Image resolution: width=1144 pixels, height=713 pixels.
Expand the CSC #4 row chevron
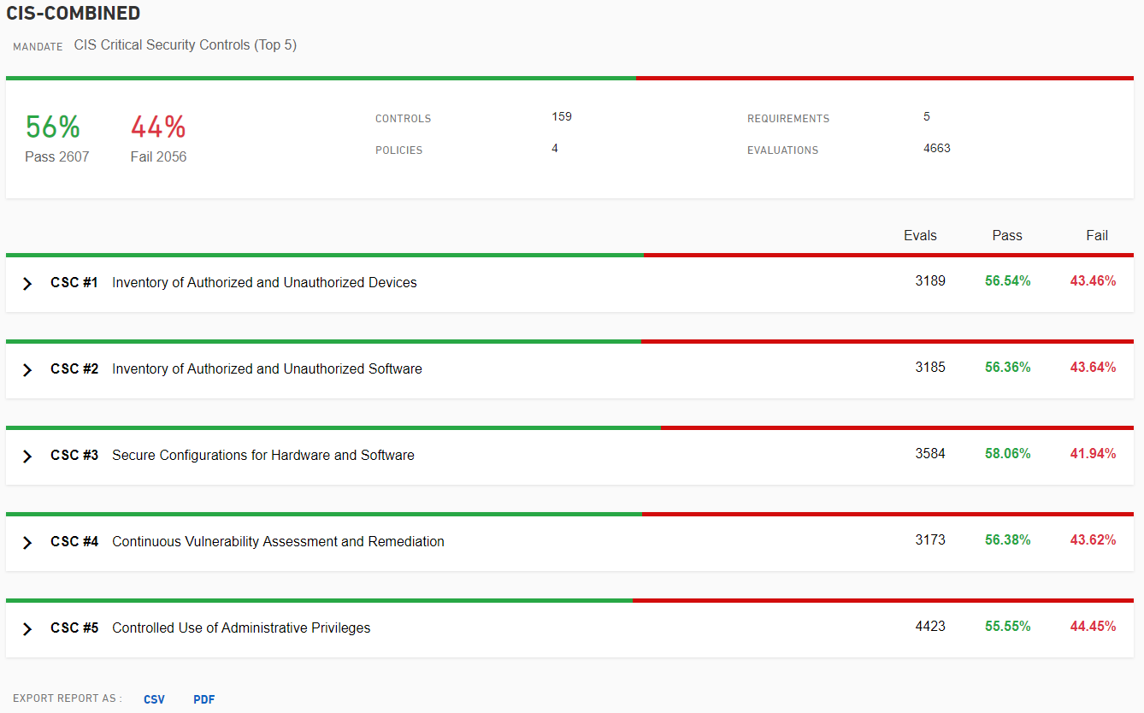(x=27, y=542)
